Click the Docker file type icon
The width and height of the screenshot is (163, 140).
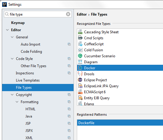click(80, 68)
